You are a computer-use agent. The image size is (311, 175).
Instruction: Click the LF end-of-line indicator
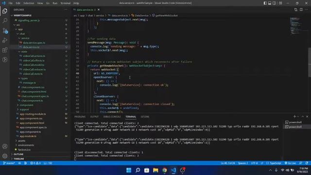point(262,163)
